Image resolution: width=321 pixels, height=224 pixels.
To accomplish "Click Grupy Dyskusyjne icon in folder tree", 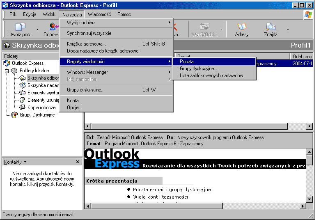I will 14,115.
